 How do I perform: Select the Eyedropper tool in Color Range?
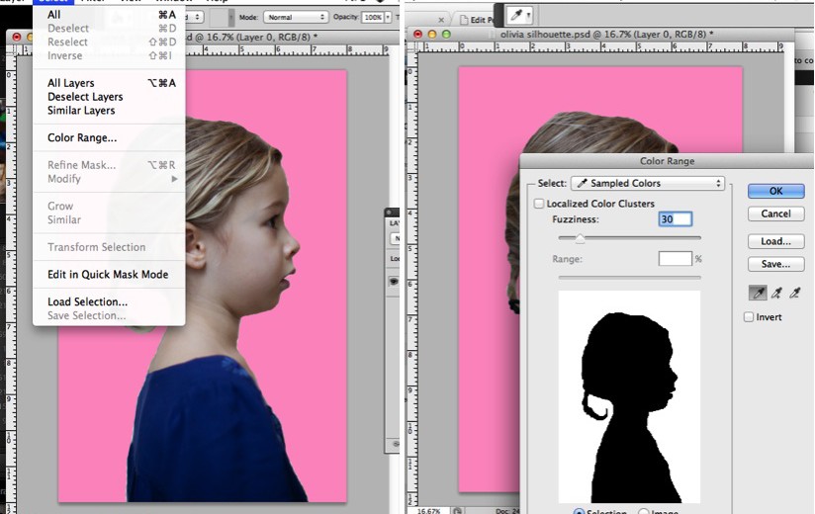(758, 294)
